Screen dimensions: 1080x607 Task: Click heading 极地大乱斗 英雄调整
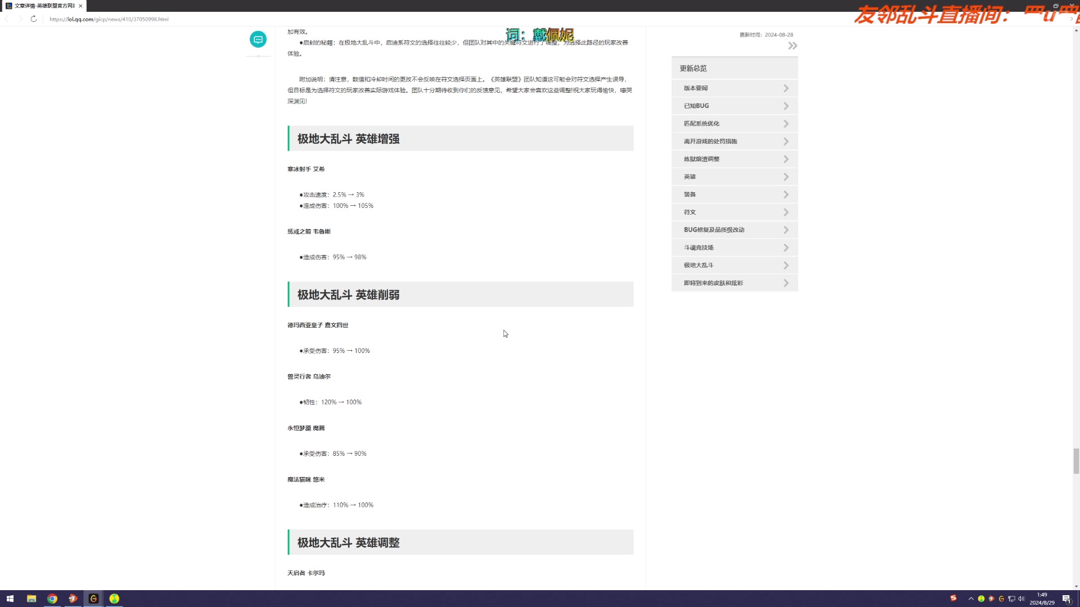348,542
